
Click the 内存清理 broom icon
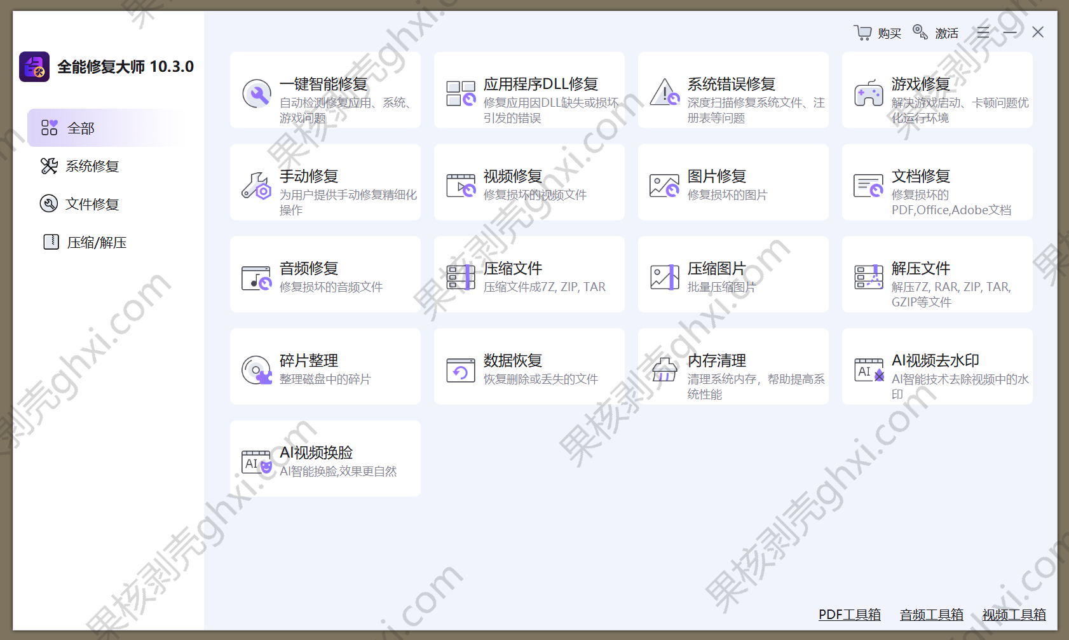pos(665,369)
